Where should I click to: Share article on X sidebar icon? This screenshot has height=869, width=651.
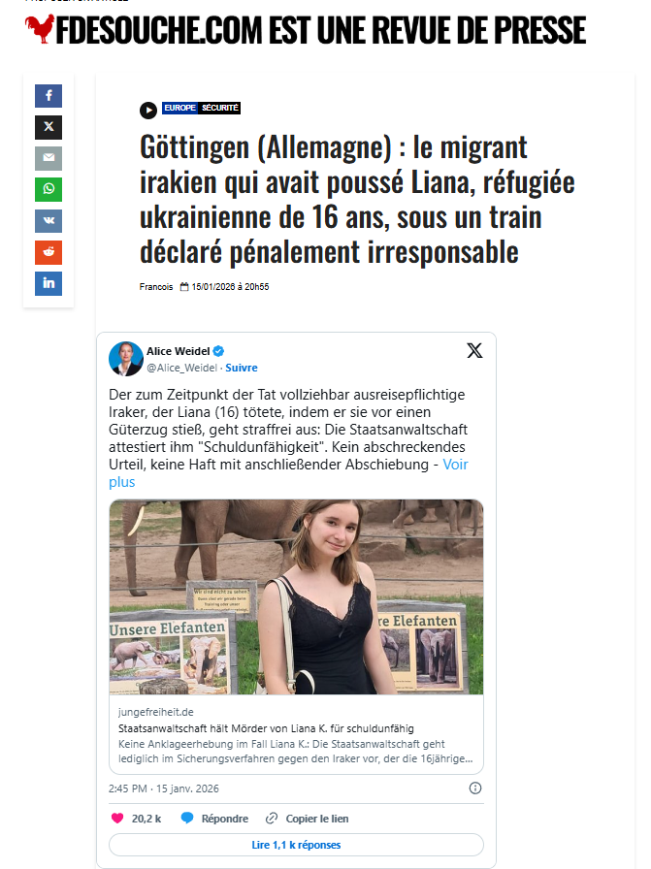click(49, 127)
